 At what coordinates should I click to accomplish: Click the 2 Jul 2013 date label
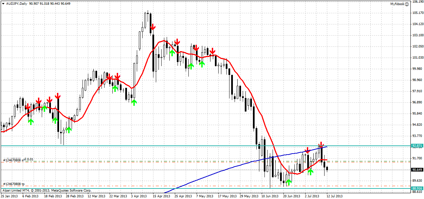pos(312,196)
